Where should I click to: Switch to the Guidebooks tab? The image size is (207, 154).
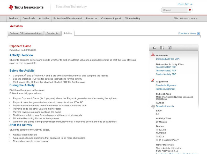[x=53, y=33]
